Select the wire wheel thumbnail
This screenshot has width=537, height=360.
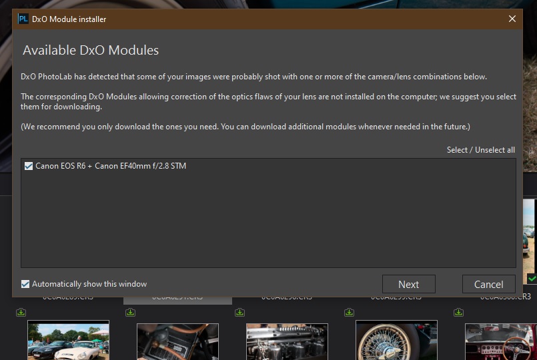396,341
